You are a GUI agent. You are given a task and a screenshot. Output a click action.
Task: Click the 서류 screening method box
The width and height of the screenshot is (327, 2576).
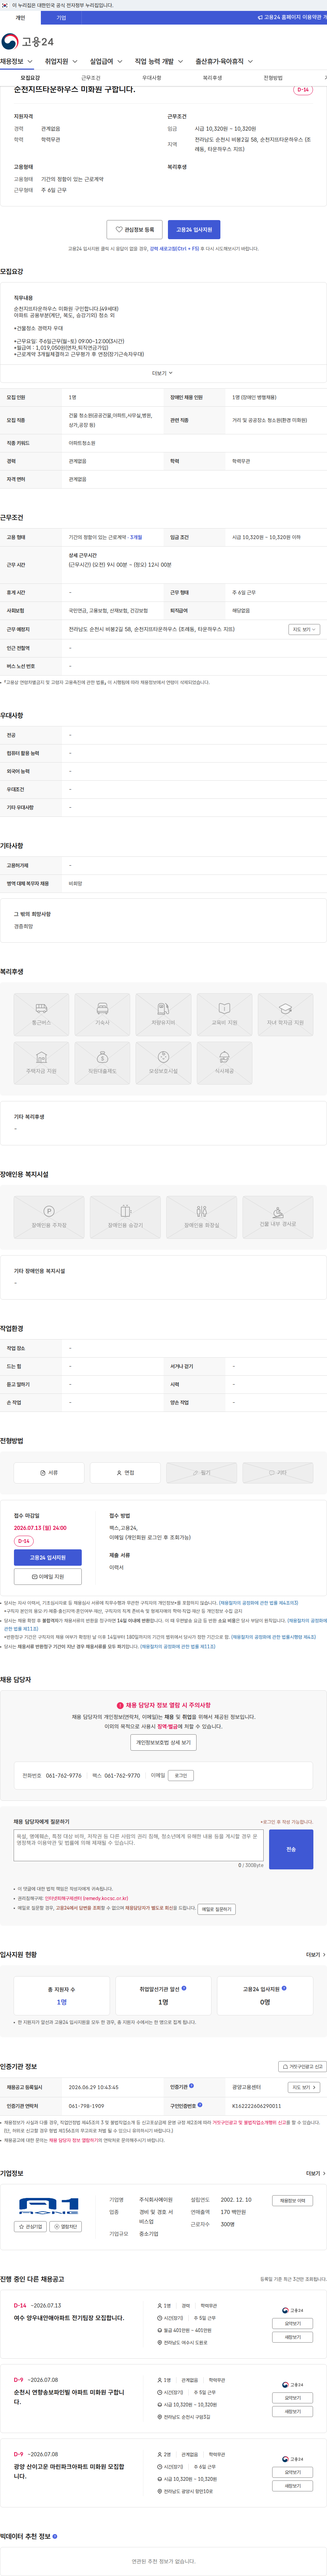click(49, 1473)
